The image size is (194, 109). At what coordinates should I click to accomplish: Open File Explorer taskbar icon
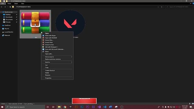click(59, 107)
